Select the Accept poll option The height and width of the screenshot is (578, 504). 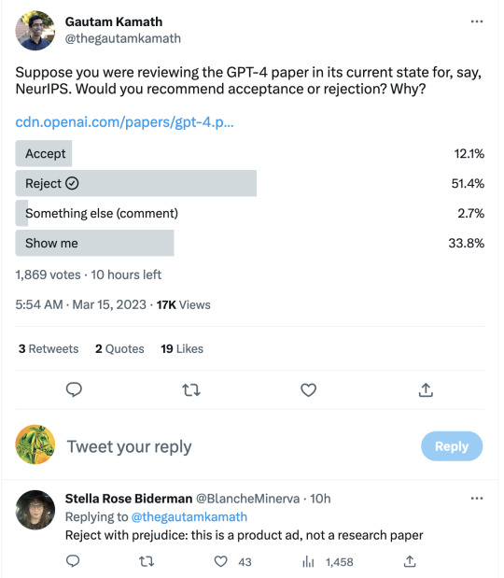(x=250, y=153)
